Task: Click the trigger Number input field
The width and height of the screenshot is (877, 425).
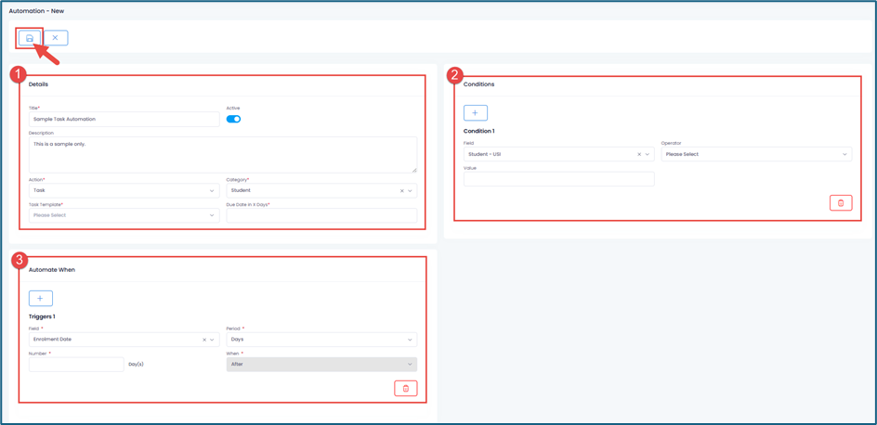Action: (76, 365)
